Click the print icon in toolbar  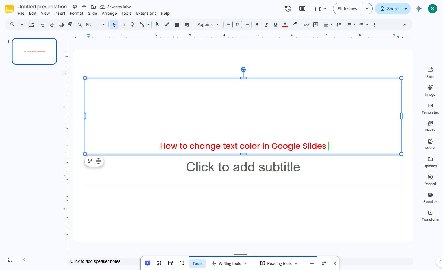pyautogui.click(x=61, y=25)
